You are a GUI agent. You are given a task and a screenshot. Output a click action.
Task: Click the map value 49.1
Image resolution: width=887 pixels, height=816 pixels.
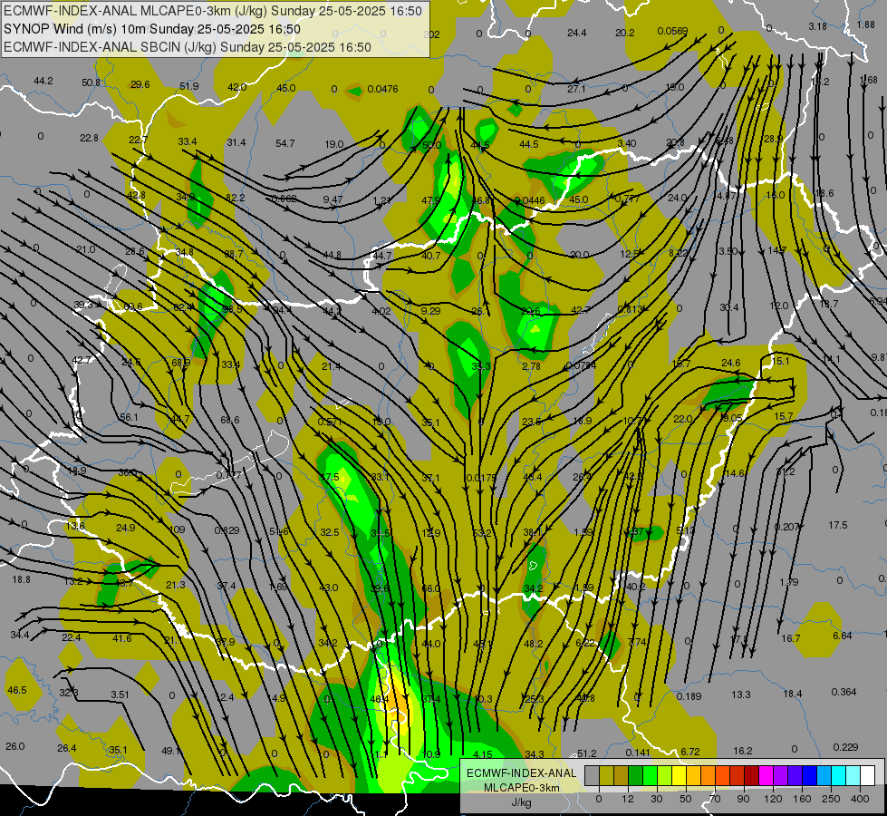(x=170, y=751)
